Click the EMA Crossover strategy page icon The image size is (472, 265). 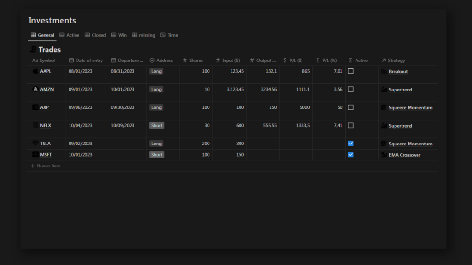pos(384,155)
